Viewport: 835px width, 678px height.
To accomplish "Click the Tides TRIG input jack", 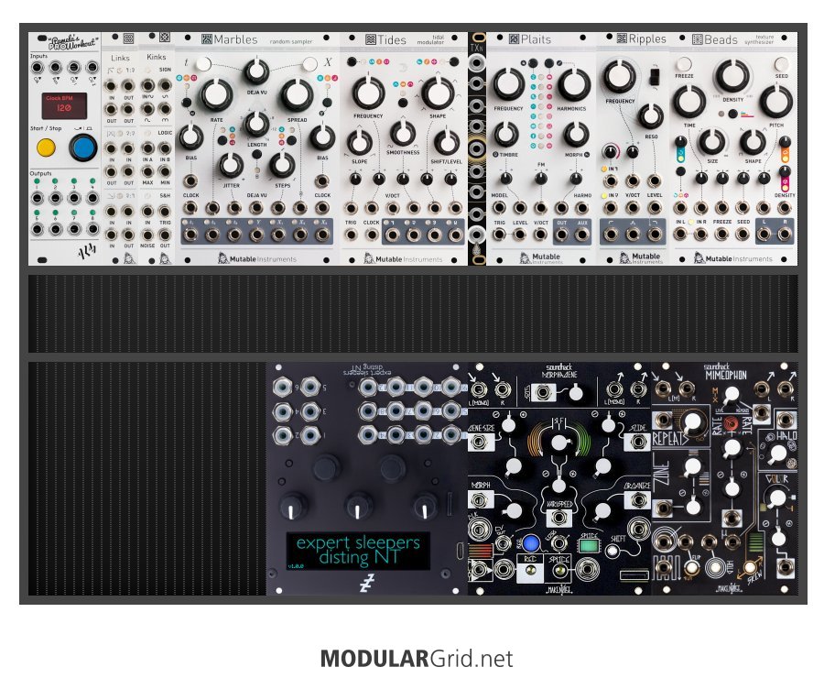I will [351, 234].
